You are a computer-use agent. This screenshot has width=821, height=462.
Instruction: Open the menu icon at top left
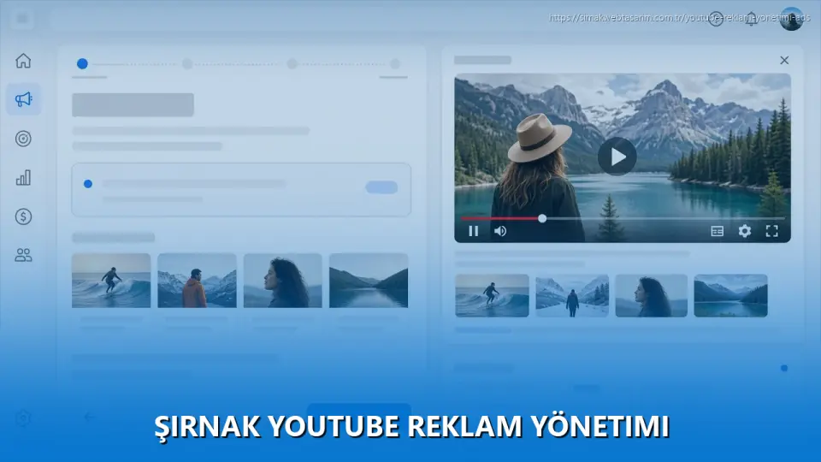(22, 19)
